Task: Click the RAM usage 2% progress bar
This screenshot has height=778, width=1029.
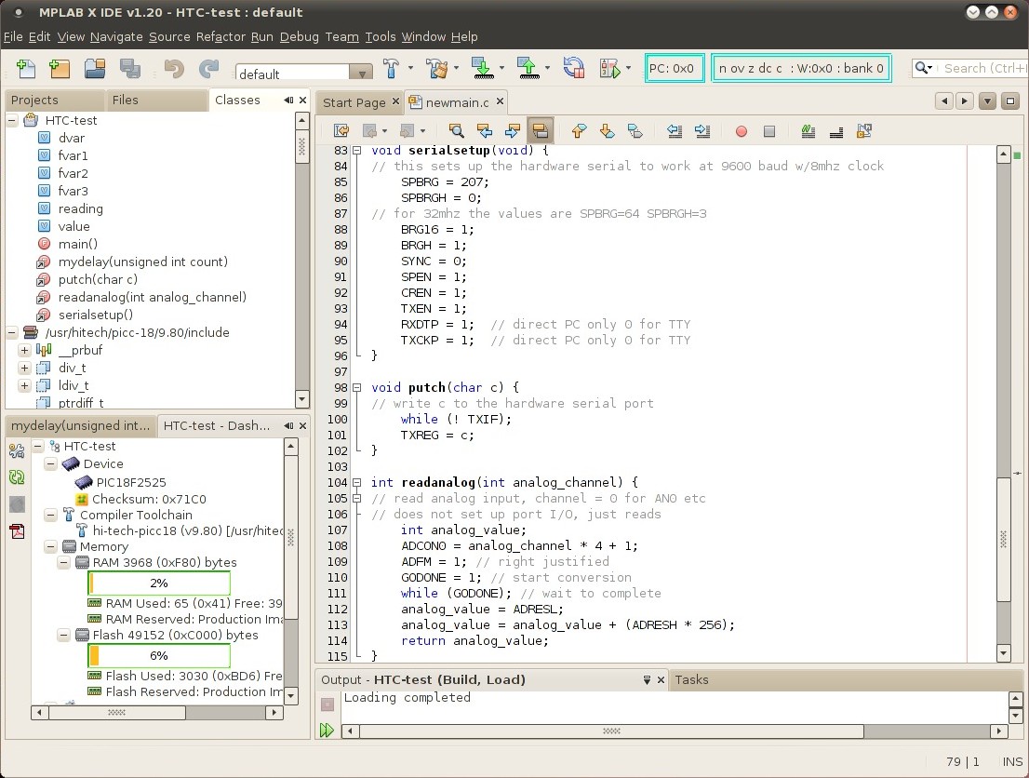Action: [159, 583]
